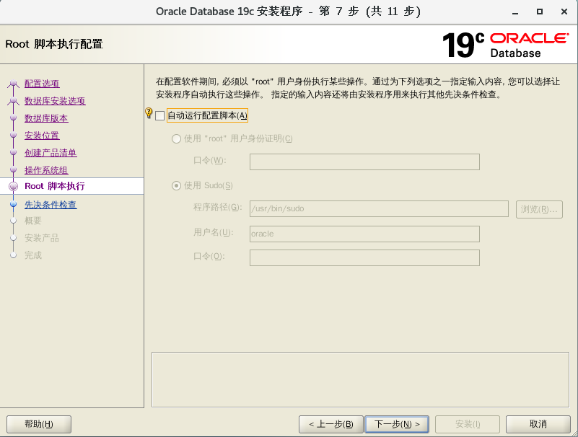This screenshot has width=578, height=437.
Task: Click the 用户名 field showing oracle
Action: point(364,234)
